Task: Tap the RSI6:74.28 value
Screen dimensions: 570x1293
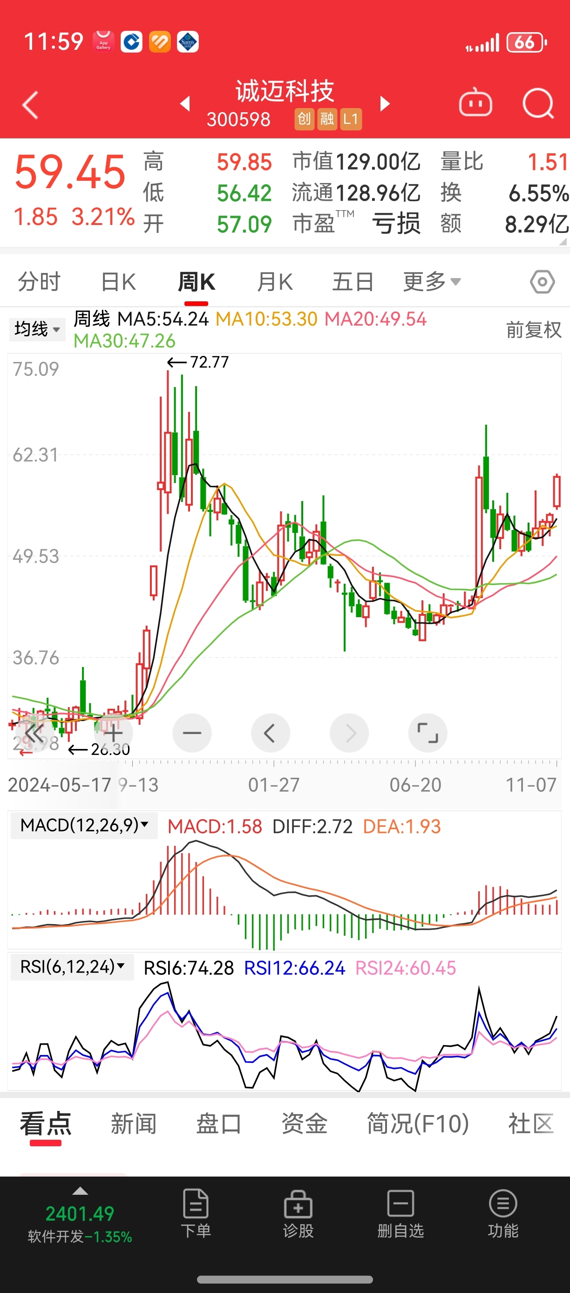Action: click(189, 968)
